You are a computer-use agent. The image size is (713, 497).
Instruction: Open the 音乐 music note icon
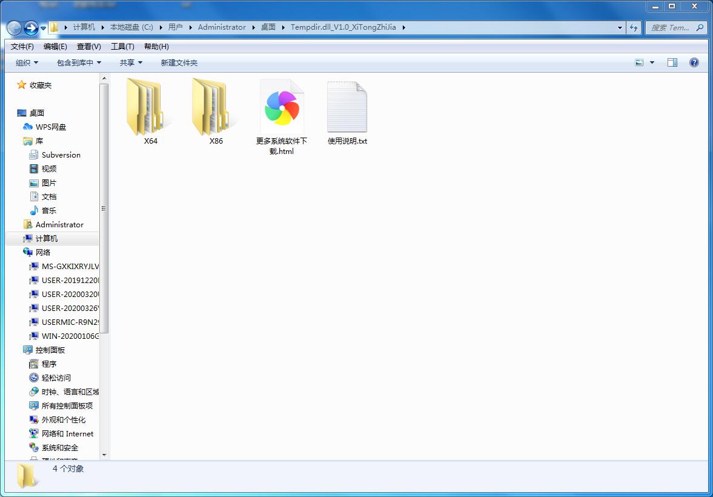[34, 211]
